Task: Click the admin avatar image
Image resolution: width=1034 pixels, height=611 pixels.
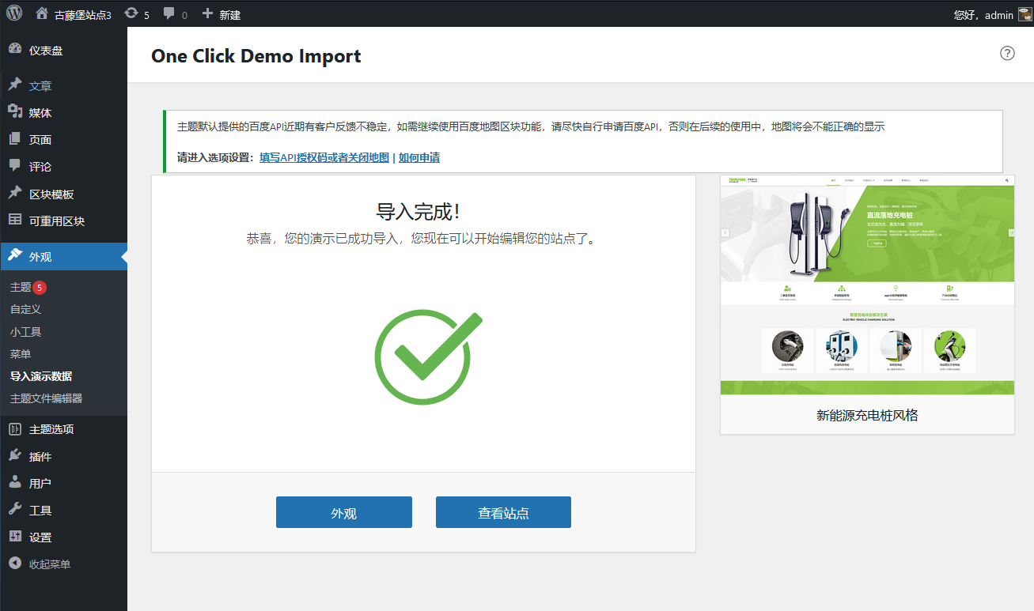Action: [x=1025, y=14]
